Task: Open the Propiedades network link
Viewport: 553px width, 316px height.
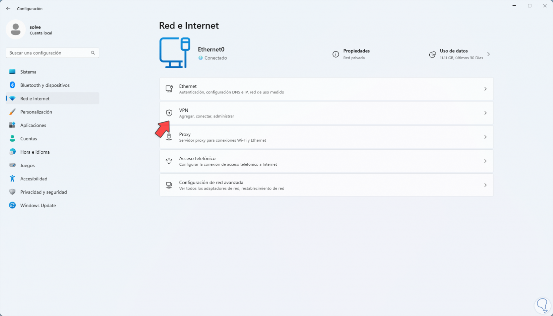Action: (x=356, y=51)
